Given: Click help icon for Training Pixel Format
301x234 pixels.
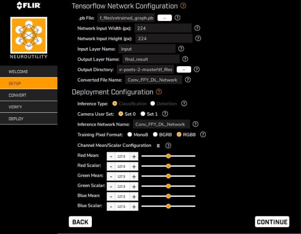Looking at the screenshot, I should click(x=203, y=134).
